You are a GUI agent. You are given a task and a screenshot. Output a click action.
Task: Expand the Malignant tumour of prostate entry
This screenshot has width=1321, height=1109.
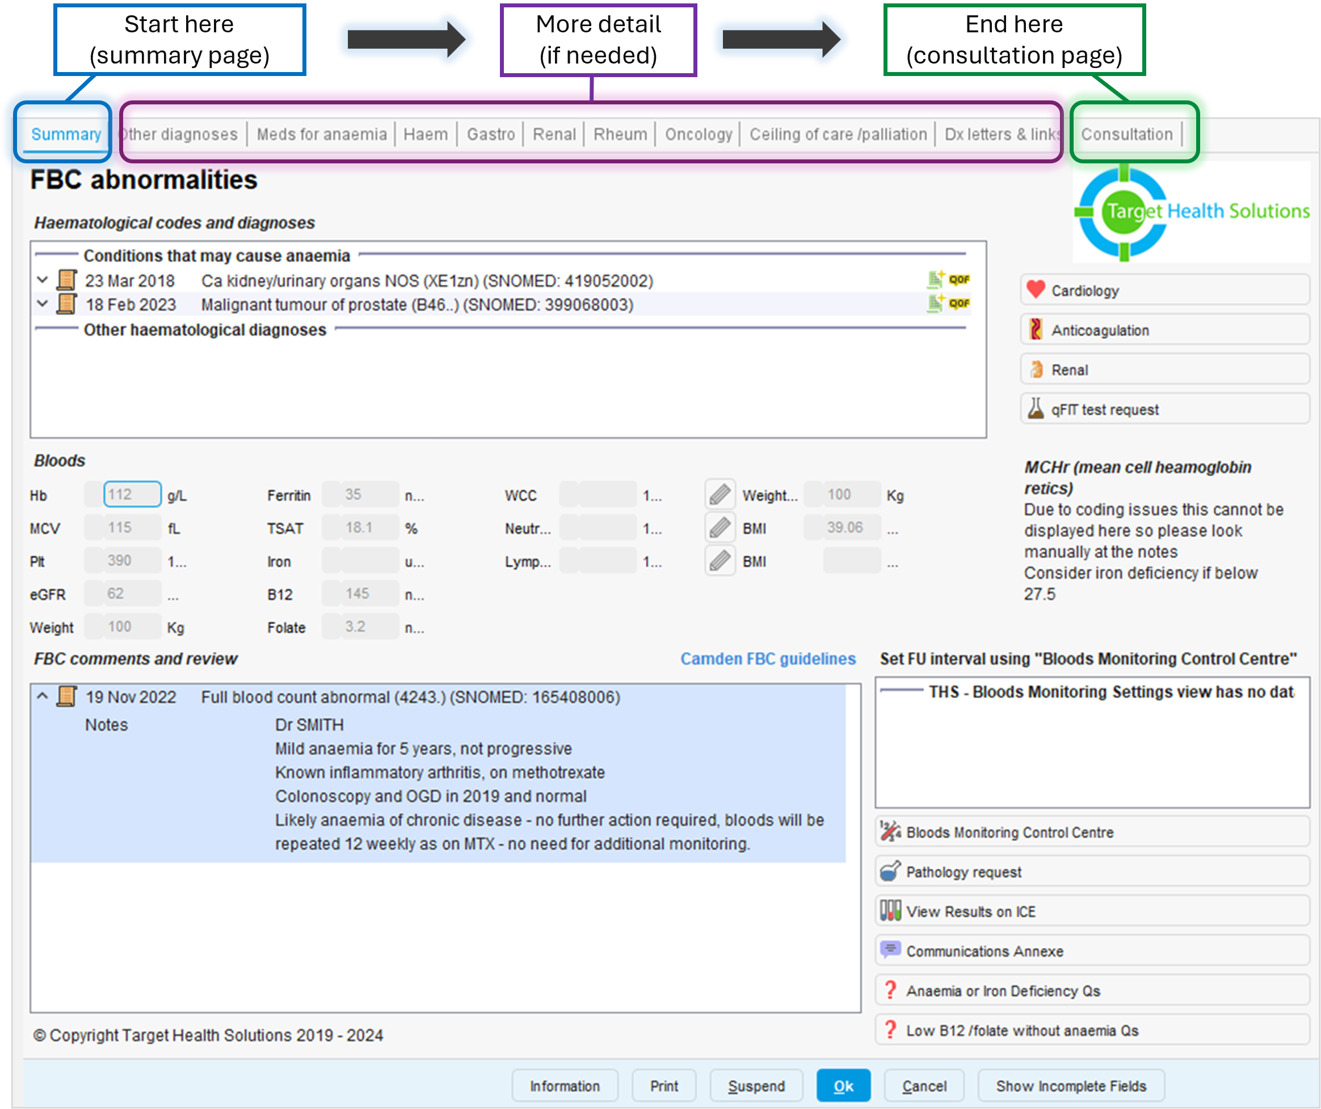click(42, 303)
